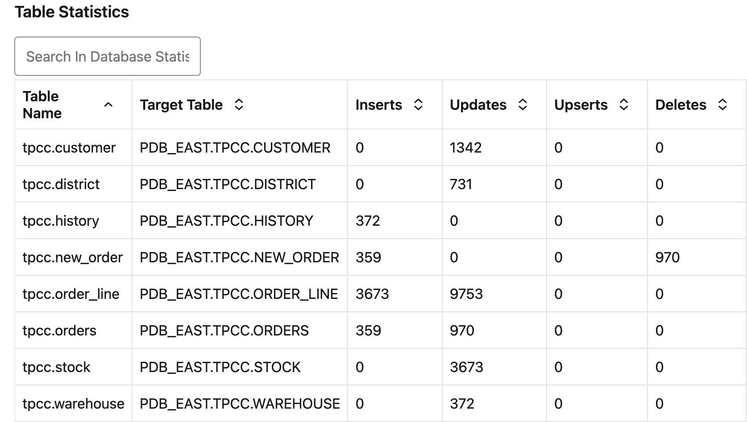
Task: Click tpcc.new_order table name
Action: point(72,257)
